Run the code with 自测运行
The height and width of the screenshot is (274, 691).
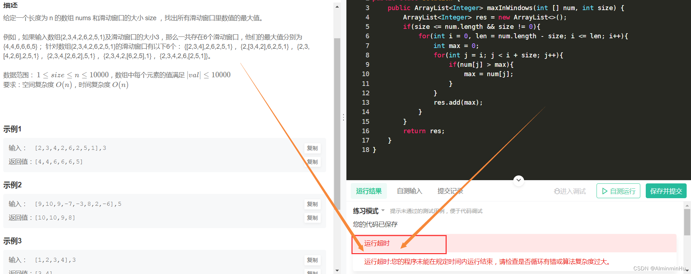tap(618, 191)
